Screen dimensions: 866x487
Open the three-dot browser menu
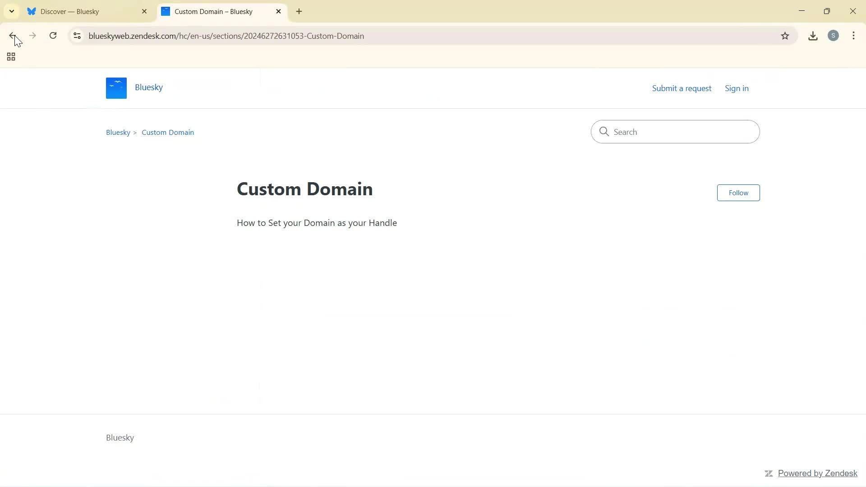pyautogui.click(x=853, y=36)
